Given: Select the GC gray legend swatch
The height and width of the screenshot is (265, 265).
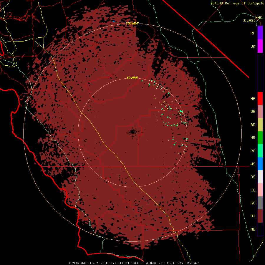Looking at the screenshot, I should click(260, 203).
